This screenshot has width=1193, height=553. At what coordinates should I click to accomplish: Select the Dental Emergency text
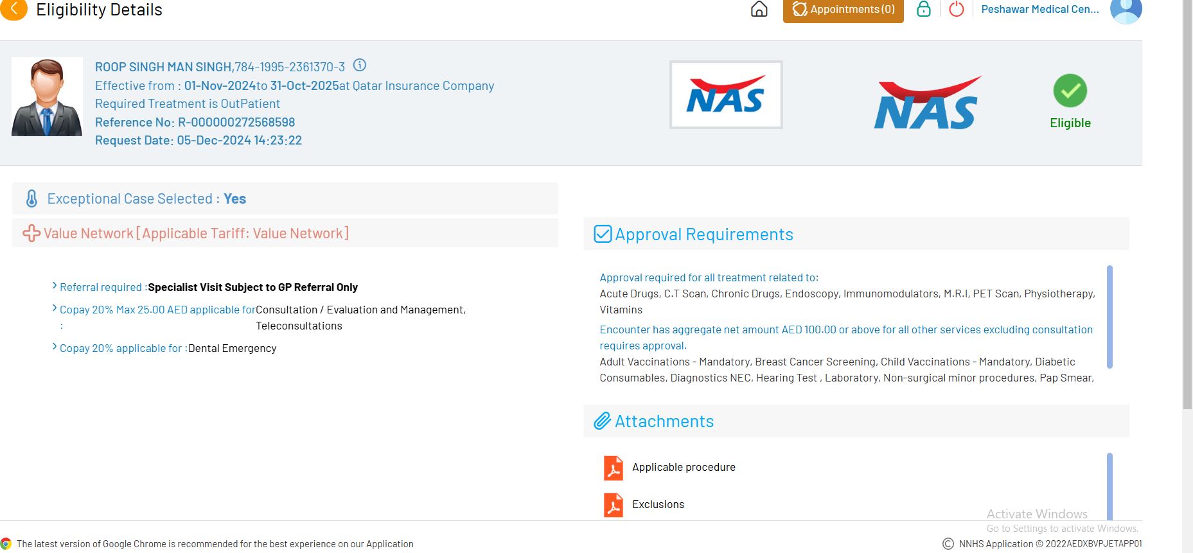pyautogui.click(x=232, y=348)
